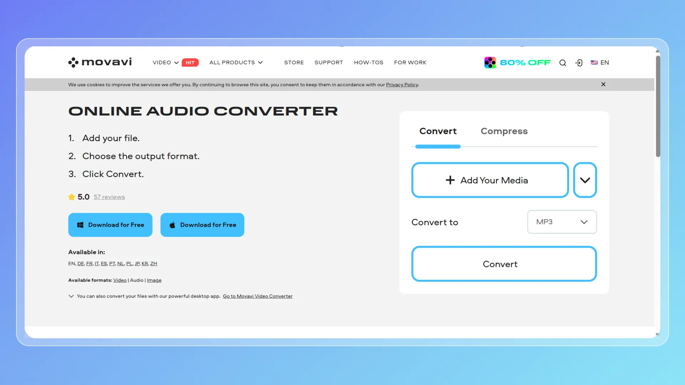Go to Movavi Video Converter link
This screenshot has height=385, width=685.
(x=258, y=296)
